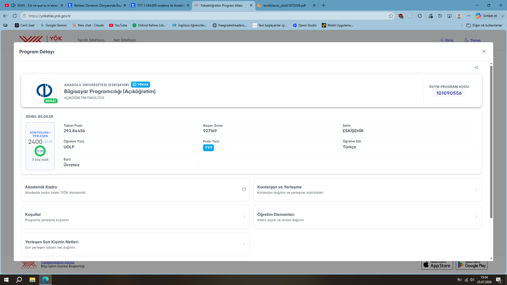Open Windows taskbar search
Screen dimensions: 507x285
tap(19, 280)
